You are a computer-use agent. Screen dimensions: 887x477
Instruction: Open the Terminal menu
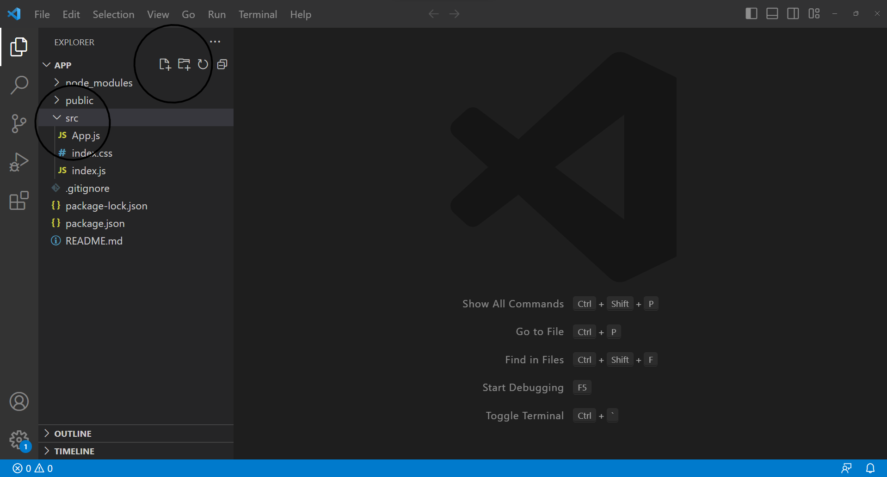click(258, 14)
